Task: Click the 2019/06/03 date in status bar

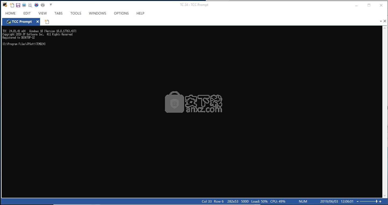Action: 329,202
